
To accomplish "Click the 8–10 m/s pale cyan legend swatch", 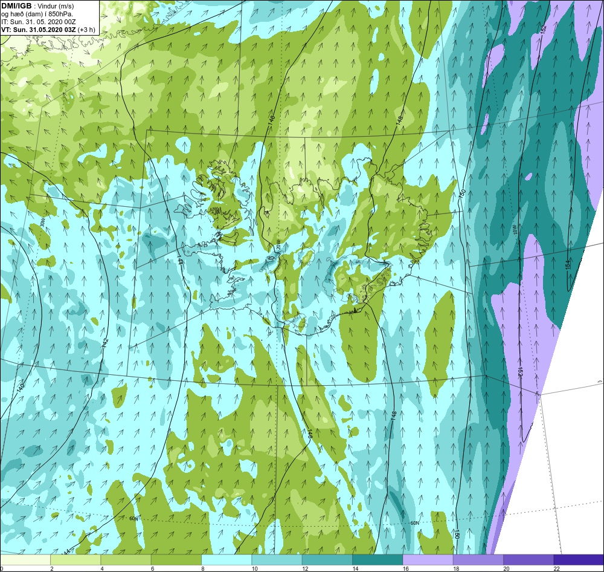I will pyautogui.click(x=226, y=559).
